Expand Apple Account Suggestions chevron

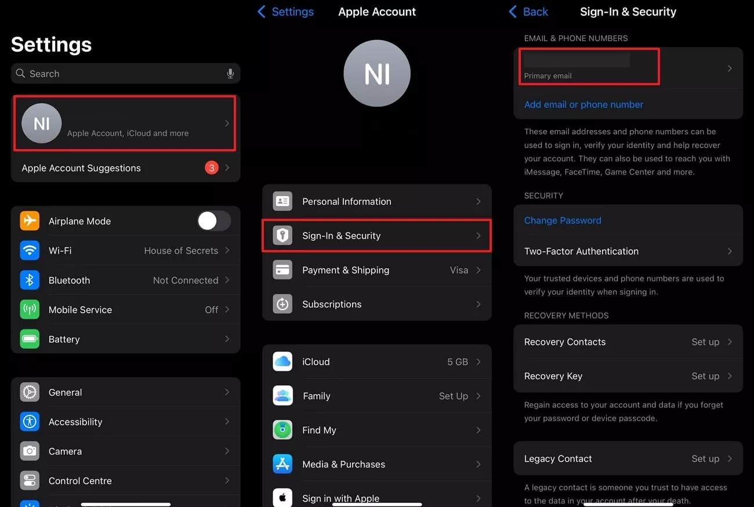tap(227, 168)
